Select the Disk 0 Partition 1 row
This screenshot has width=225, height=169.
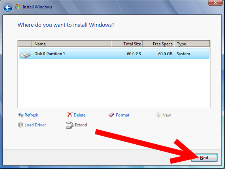114,54
